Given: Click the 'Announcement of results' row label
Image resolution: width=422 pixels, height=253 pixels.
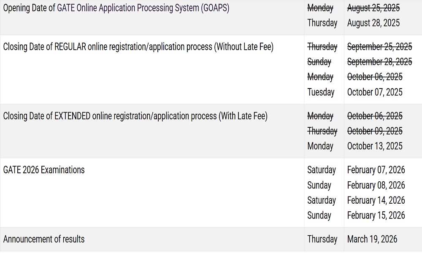Looking at the screenshot, I should click(44, 239).
